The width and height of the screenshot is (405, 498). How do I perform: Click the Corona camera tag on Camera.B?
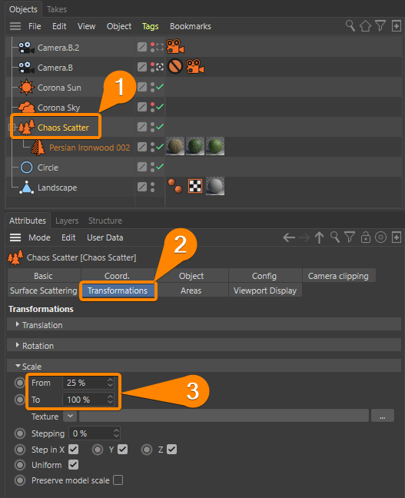[x=194, y=66]
